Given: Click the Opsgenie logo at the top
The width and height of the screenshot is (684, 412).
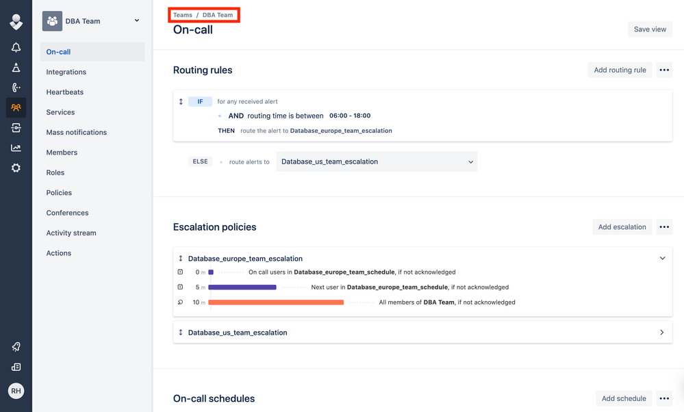Looking at the screenshot, I should tap(16, 21).
